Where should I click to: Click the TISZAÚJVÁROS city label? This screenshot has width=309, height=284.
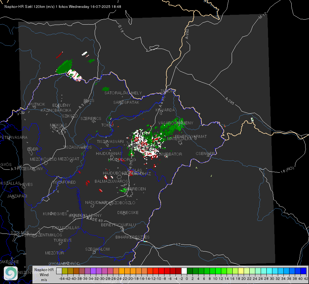click(77, 147)
